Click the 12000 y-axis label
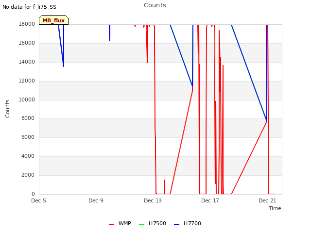The width and height of the screenshot is (311, 233). click(27, 81)
